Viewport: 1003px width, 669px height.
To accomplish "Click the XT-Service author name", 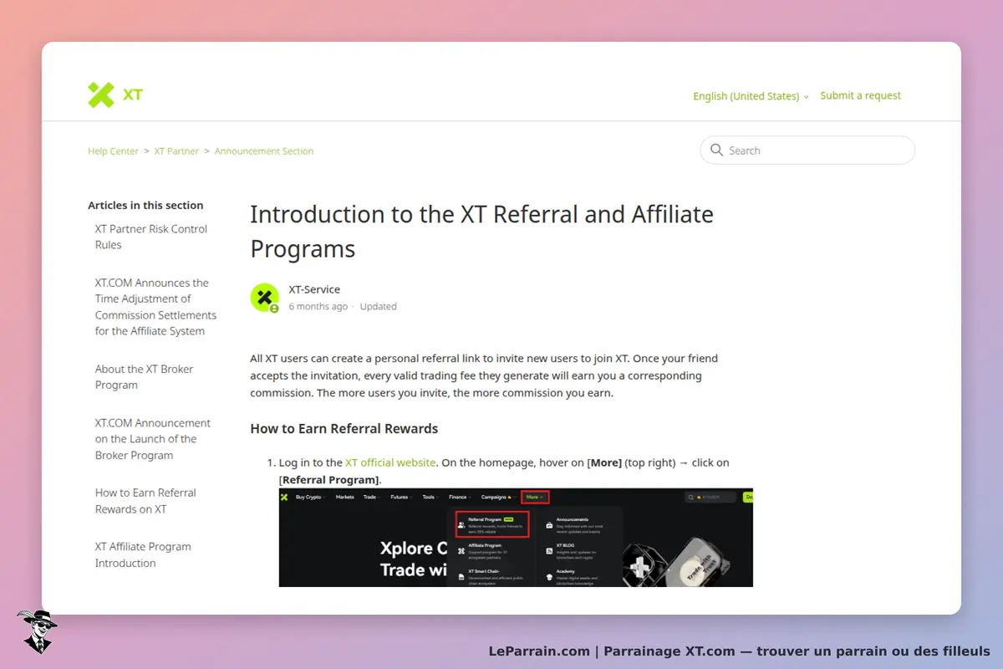I will (314, 289).
